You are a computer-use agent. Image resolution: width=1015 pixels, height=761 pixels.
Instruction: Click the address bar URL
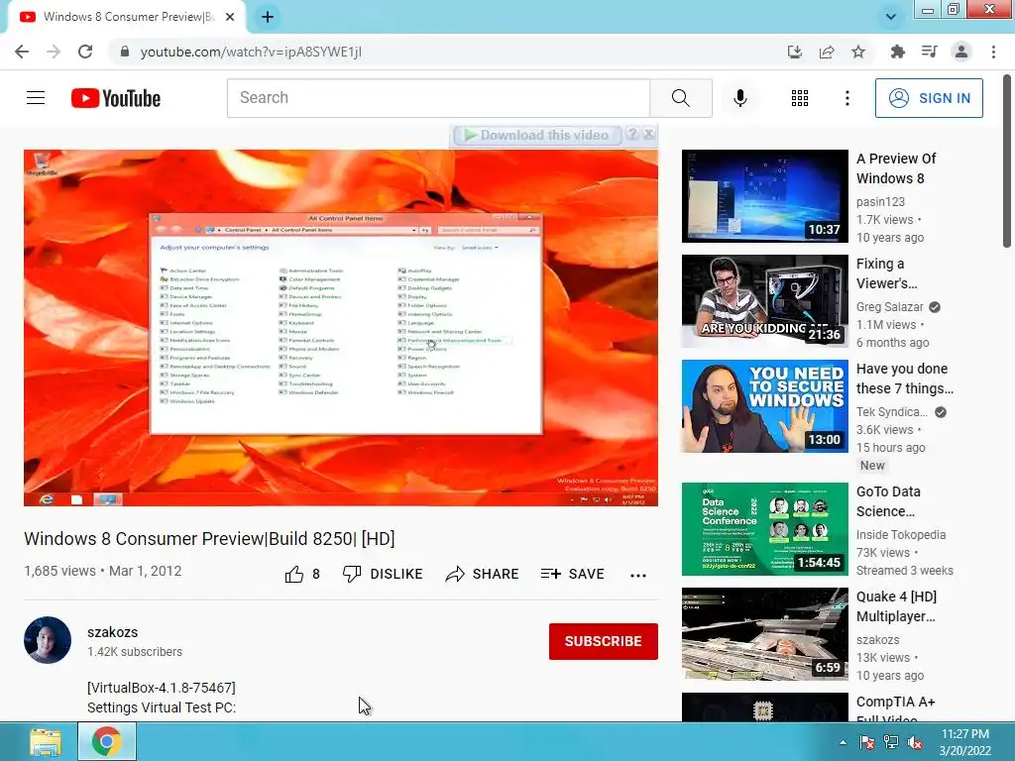[251, 52]
